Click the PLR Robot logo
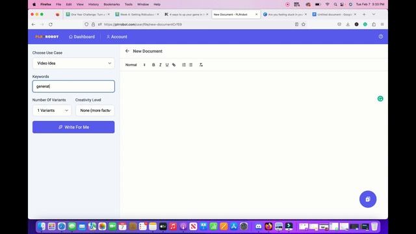416x234 pixels. [x=47, y=36]
